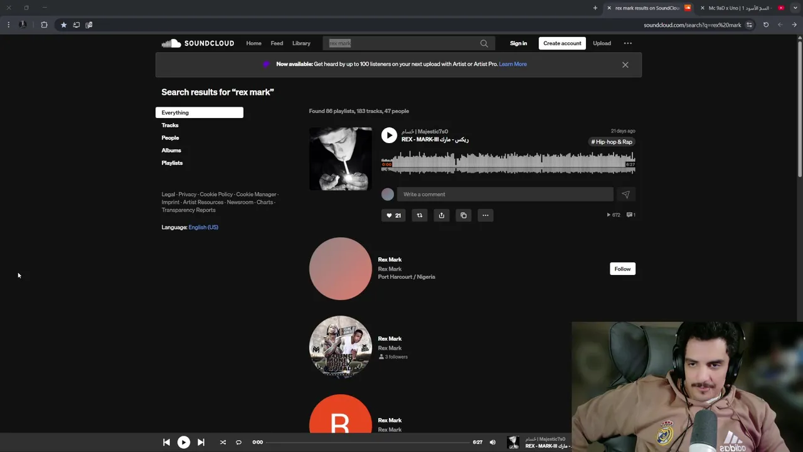This screenshot has height=452, width=803.
Task: Click play button in bottom player bar
Action: pyautogui.click(x=183, y=443)
